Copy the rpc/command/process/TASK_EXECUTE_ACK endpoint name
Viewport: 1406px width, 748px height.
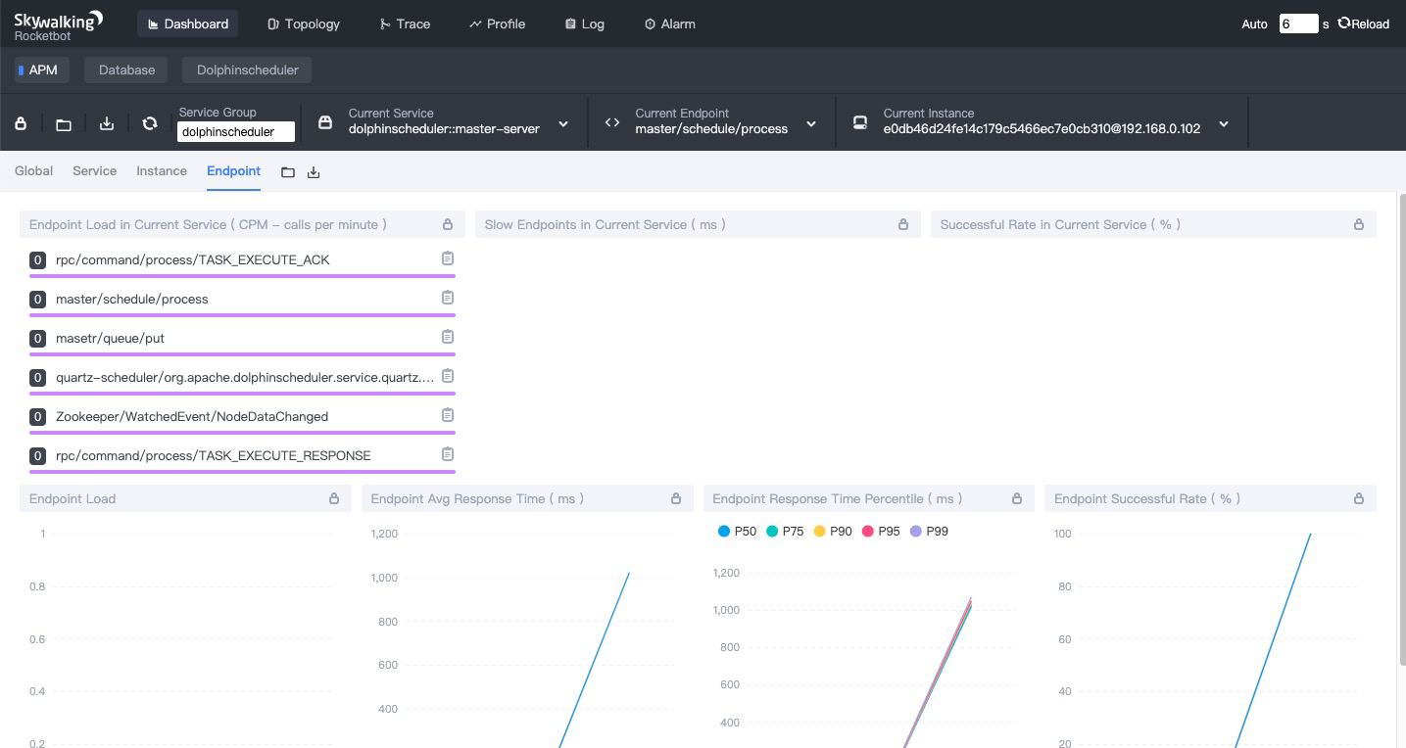tap(448, 258)
